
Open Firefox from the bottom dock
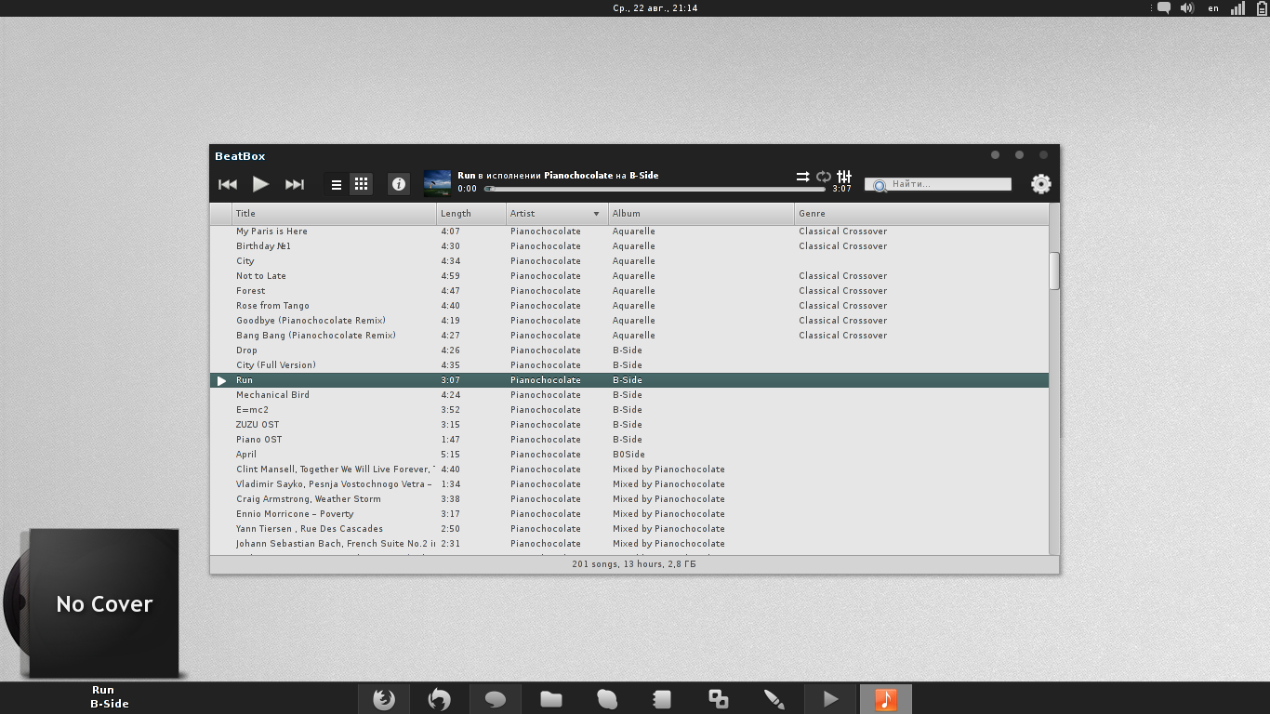point(384,699)
